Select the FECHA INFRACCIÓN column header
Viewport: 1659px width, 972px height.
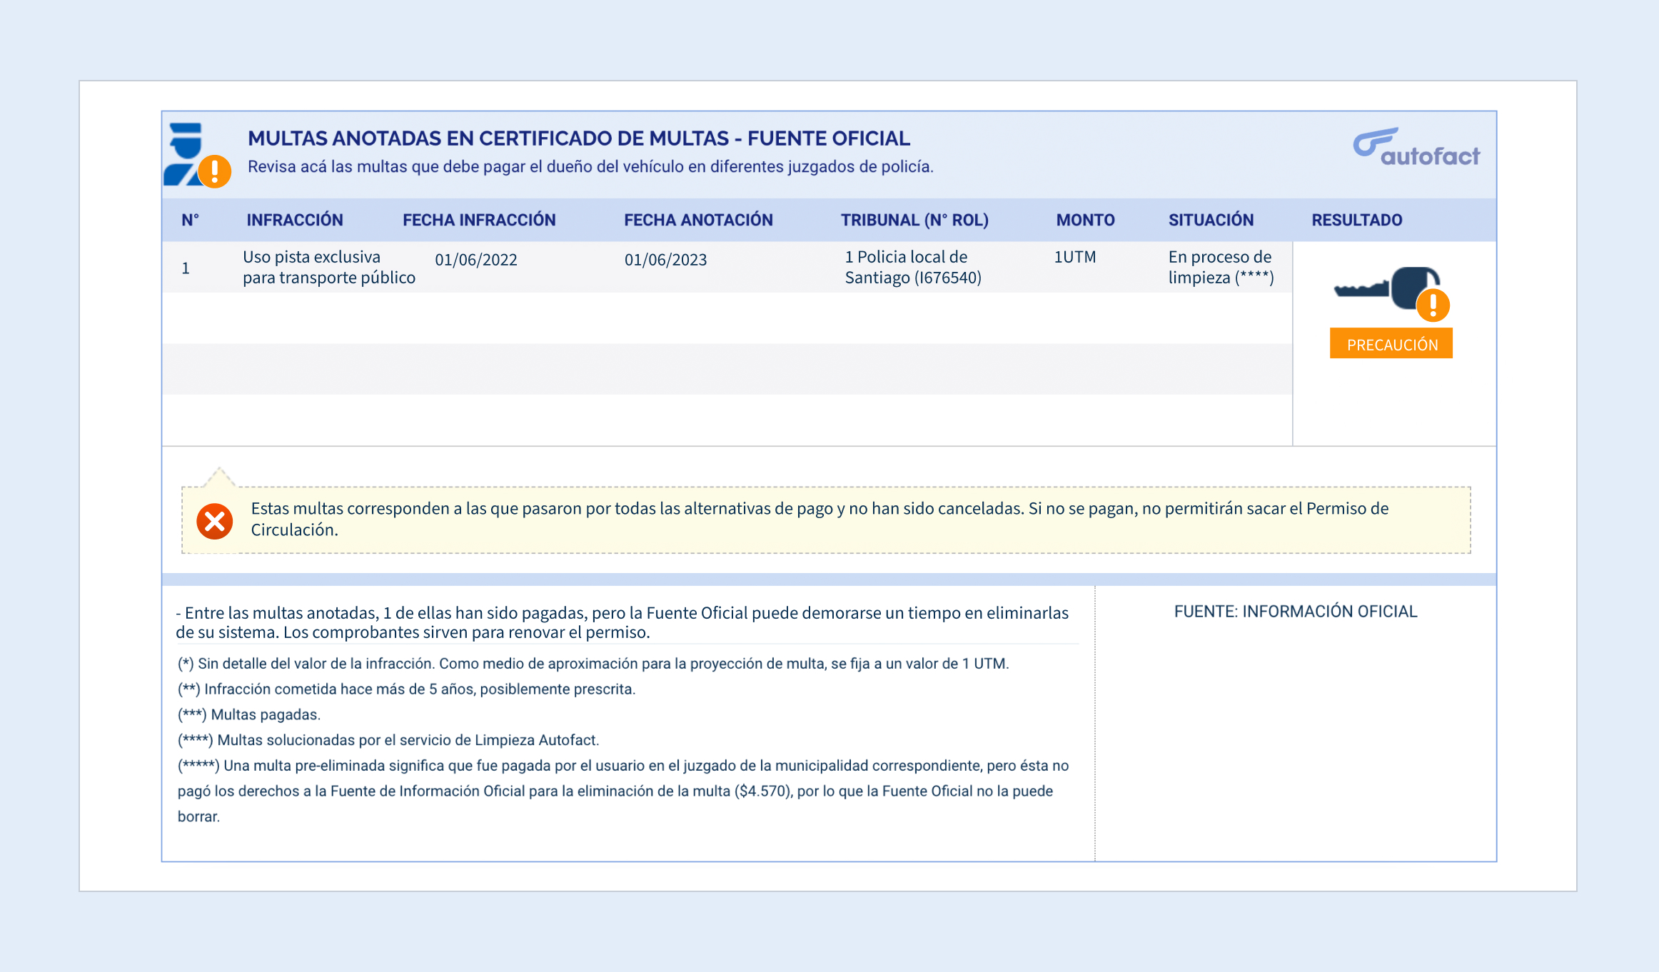[x=479, y=220]
